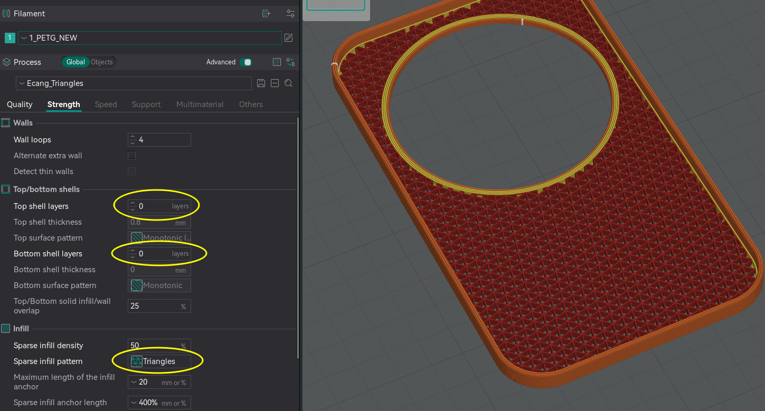
Task: Select the Global process button
Action: pos(75,62)
